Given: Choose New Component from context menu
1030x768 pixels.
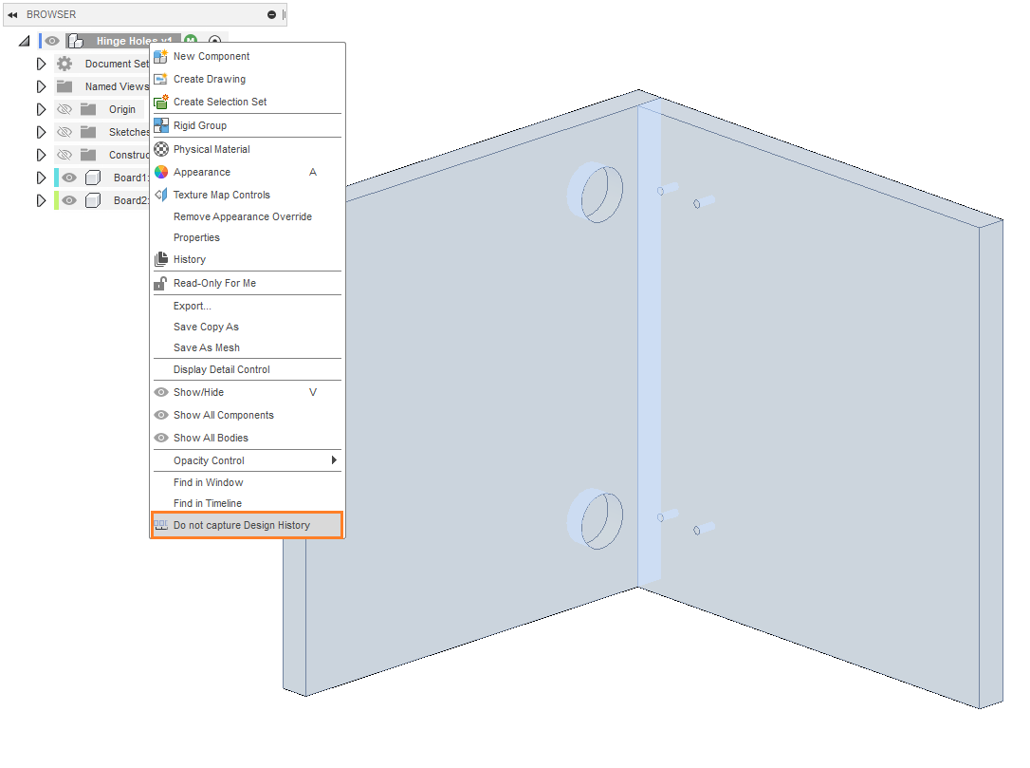Looking at the screenshot, I should (x=212, y=56).
